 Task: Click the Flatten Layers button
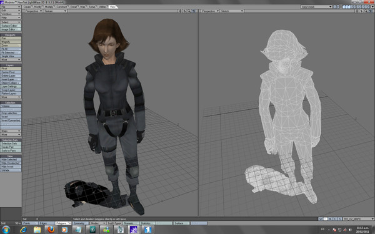tap(11, 94)
